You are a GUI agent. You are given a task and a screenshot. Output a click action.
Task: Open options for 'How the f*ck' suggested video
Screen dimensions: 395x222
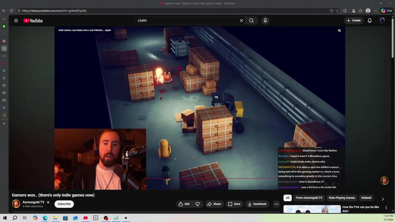(386, 208)
